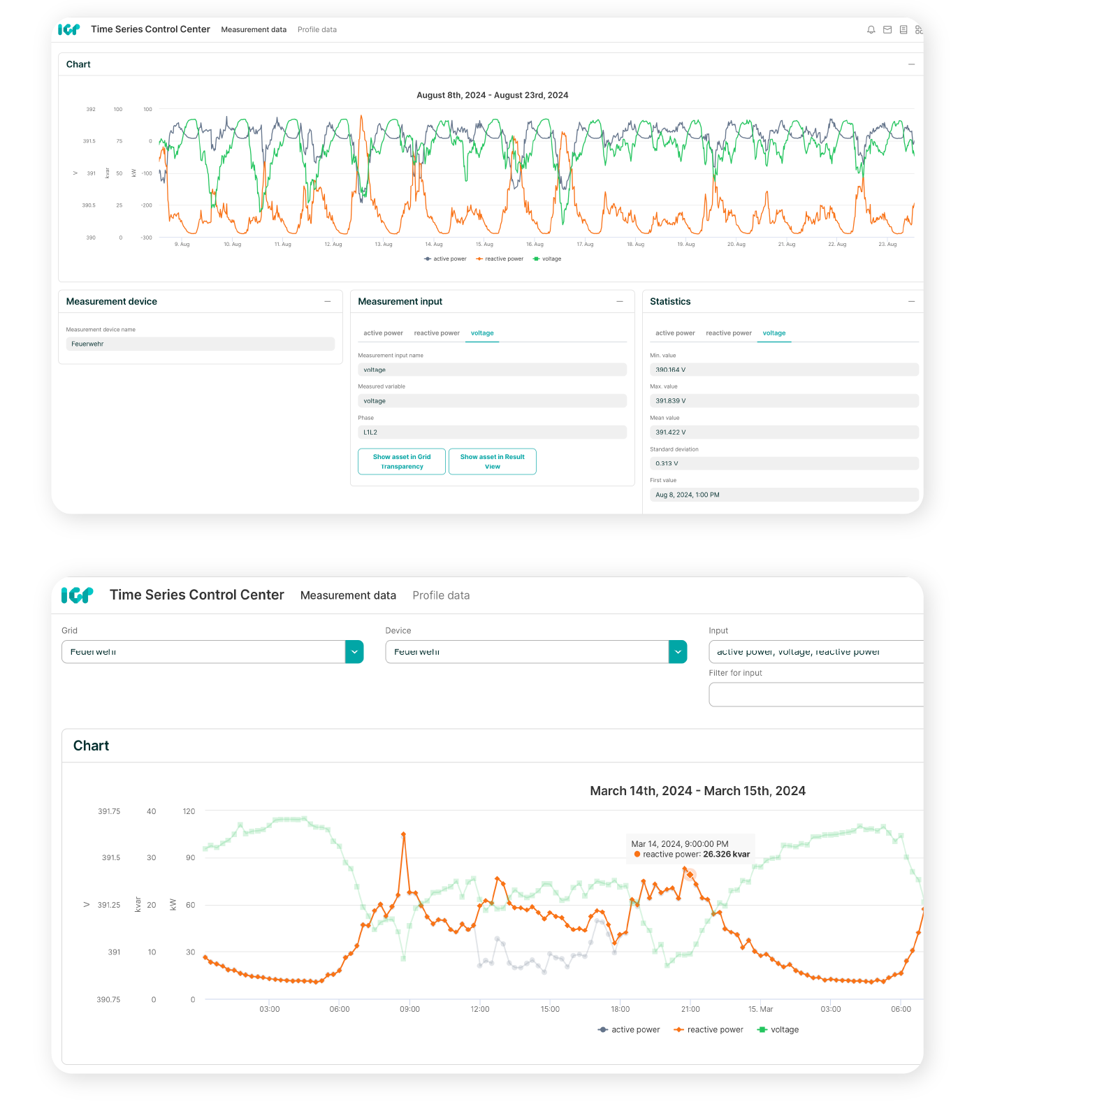Click the Filter for input field
The width and height of the screenshot is (1118, 1118).
[815, 695]
